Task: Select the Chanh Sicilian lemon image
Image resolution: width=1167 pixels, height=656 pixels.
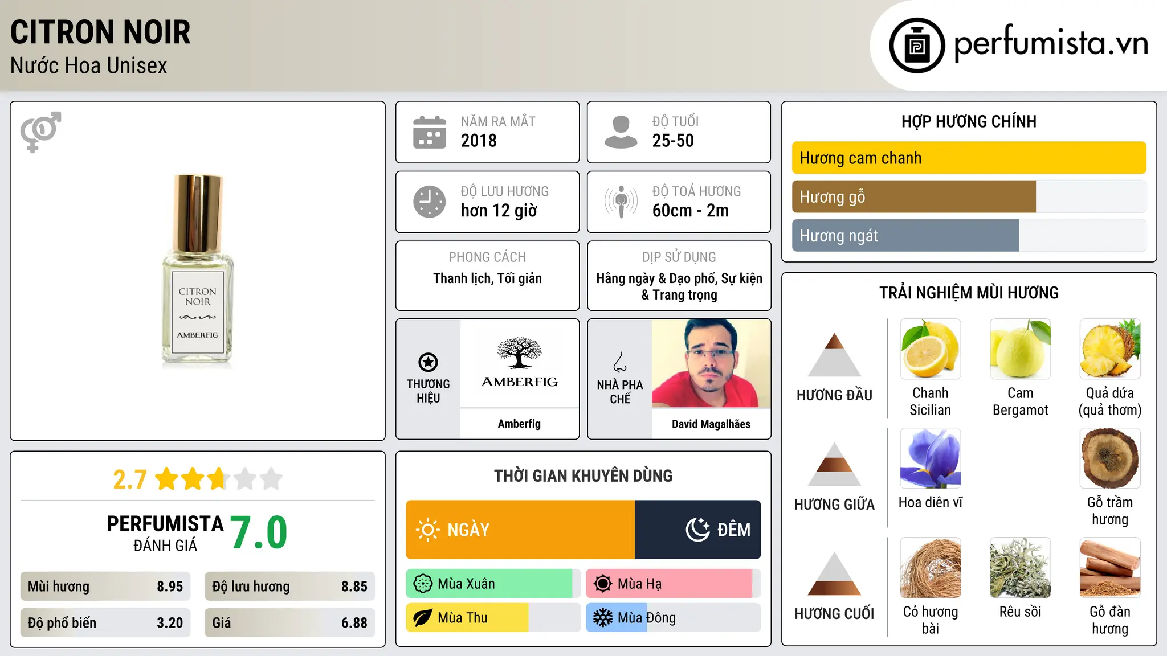Action: [x=931, y=349]
